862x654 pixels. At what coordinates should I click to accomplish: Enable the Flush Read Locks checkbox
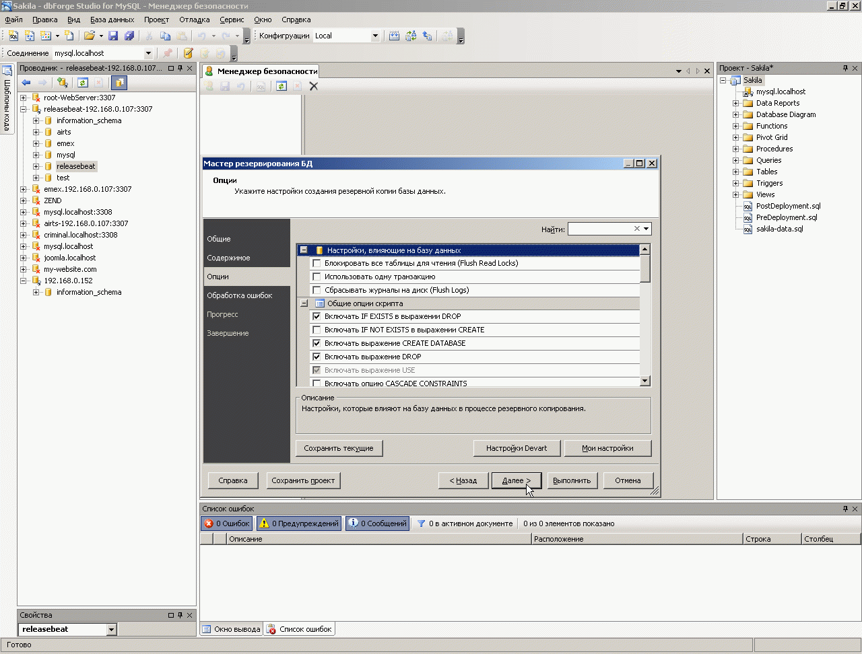pos(317,264)
